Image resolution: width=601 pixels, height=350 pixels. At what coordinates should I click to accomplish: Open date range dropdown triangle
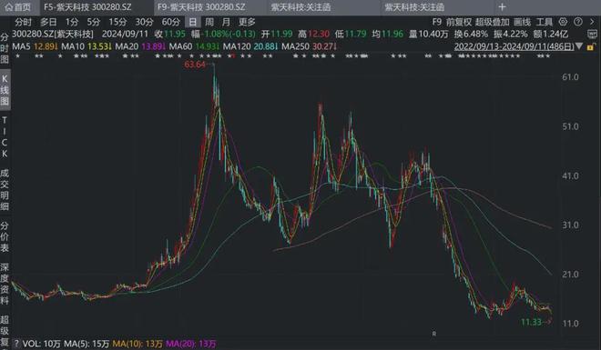click(579, 46)
